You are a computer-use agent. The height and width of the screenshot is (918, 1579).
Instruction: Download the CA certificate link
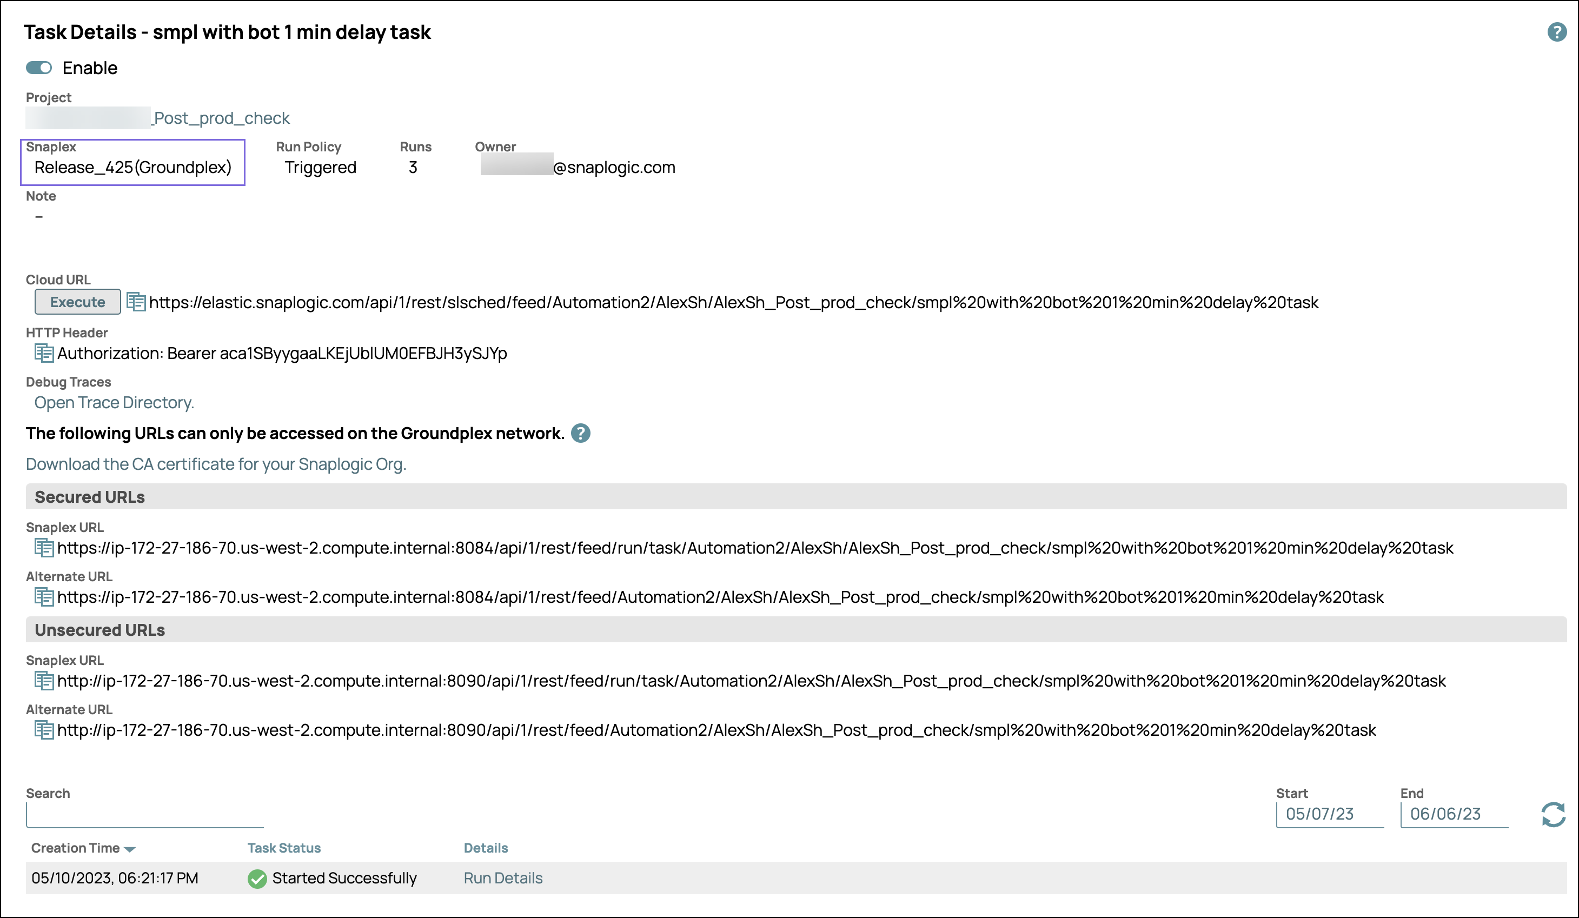pyautogui.click(x=216, y=464)
